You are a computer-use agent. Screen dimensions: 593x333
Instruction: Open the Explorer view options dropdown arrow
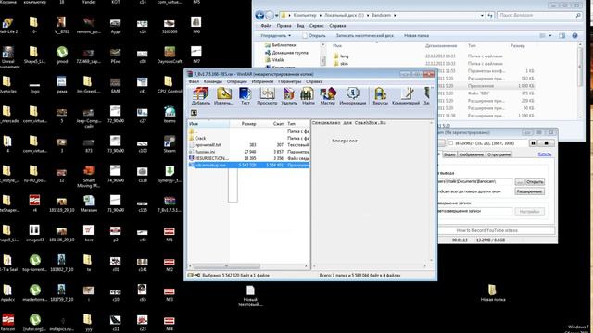tap(550, 35)
